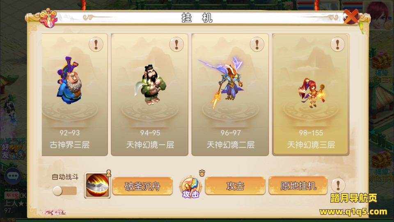Open info icon on 天神幻境一层 card

[176, 44]
